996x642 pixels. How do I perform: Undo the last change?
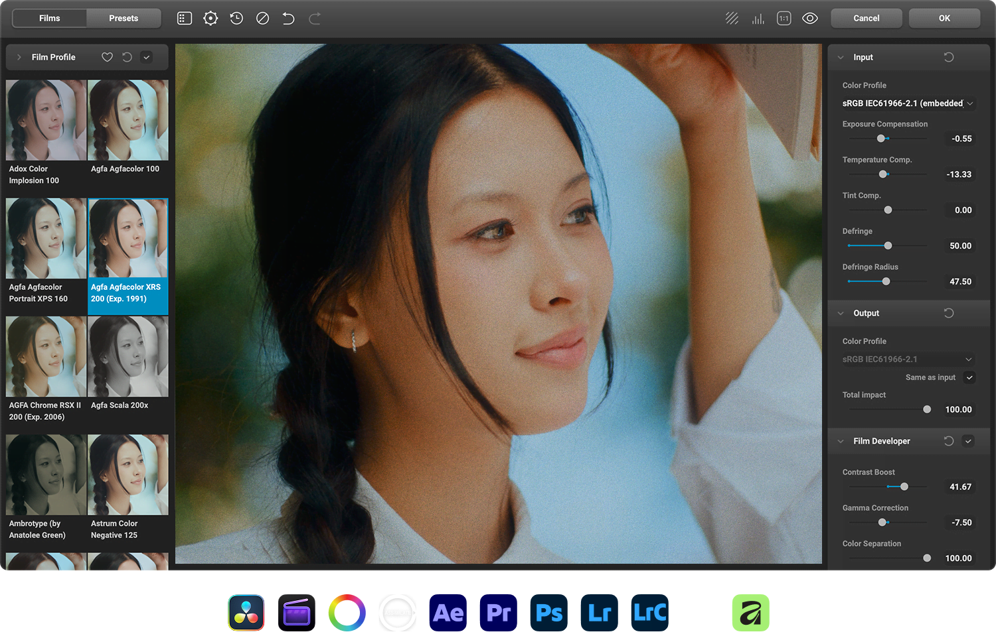288,19
